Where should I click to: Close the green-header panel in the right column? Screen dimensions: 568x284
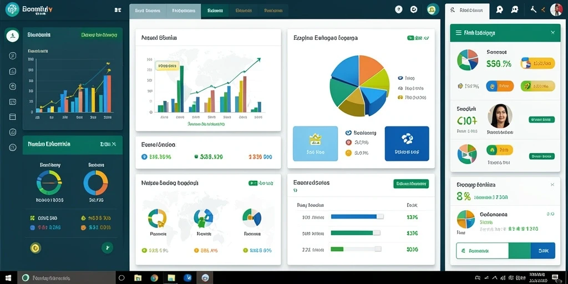tap(553, 33)
